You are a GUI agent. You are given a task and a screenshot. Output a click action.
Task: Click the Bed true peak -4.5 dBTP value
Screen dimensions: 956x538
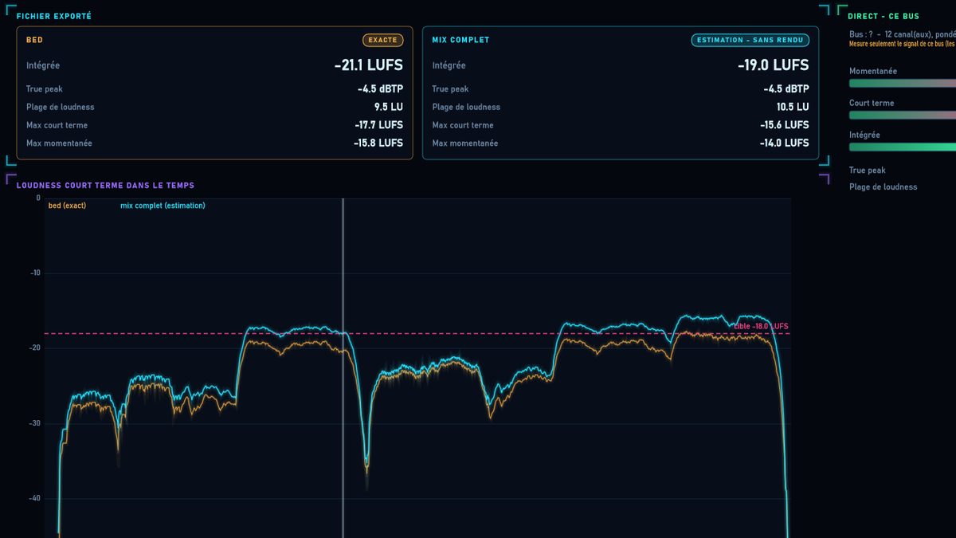click(381, 89)
